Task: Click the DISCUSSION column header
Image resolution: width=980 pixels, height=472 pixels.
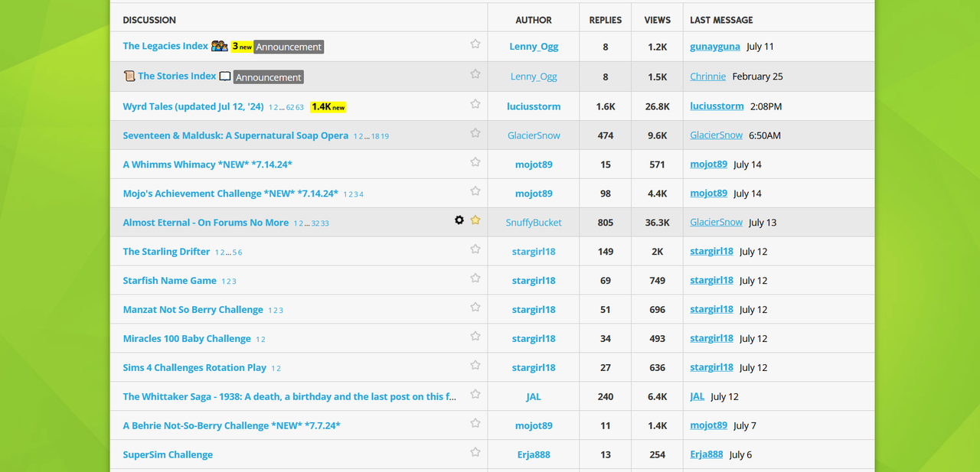Action: coord(149,20)
